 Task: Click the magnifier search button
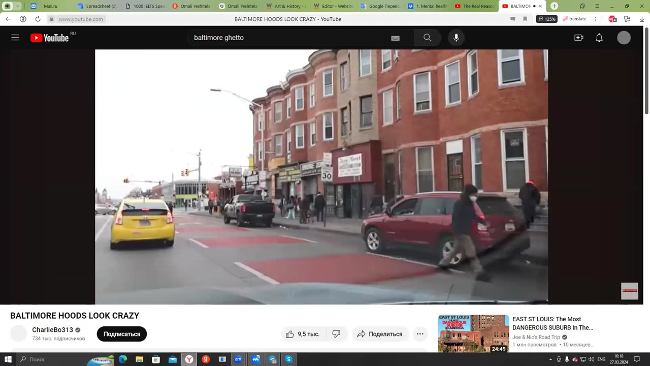(x=427, y=38)
